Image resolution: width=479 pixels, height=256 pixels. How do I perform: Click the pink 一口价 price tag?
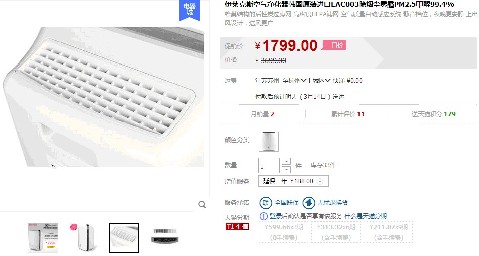pyautogui.click(x=334, y=45)
